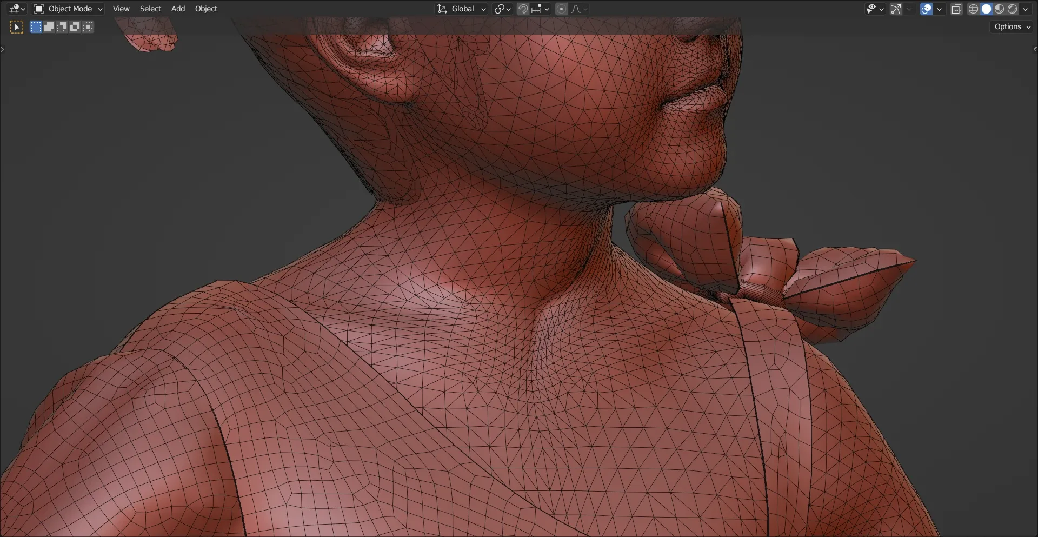Open the proportional editing falloff selector
Screen dimensions: 1038x537
point(579,9)
